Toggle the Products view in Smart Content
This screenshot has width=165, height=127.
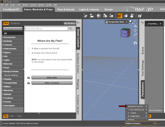(x=15, y=23)
